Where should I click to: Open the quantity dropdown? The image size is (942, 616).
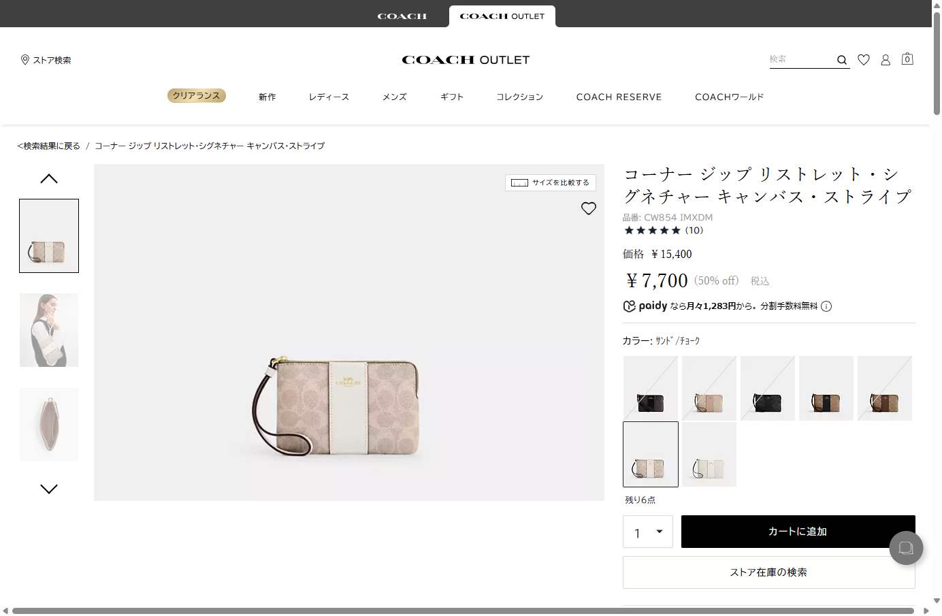coord(648,532)
